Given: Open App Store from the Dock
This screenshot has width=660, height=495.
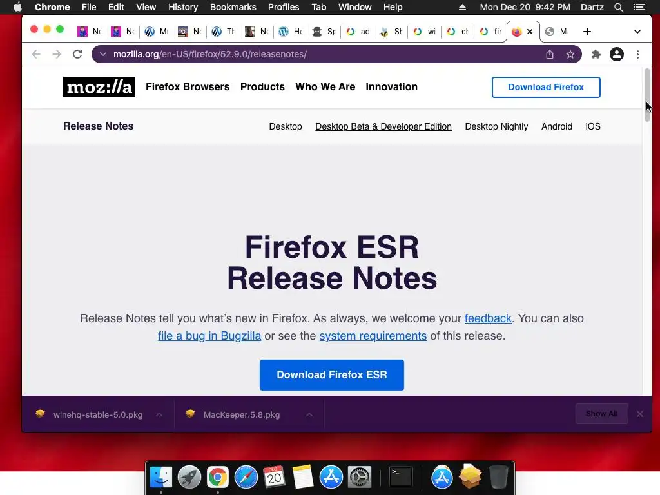Looking at the screenshot, I should [331, 478].
